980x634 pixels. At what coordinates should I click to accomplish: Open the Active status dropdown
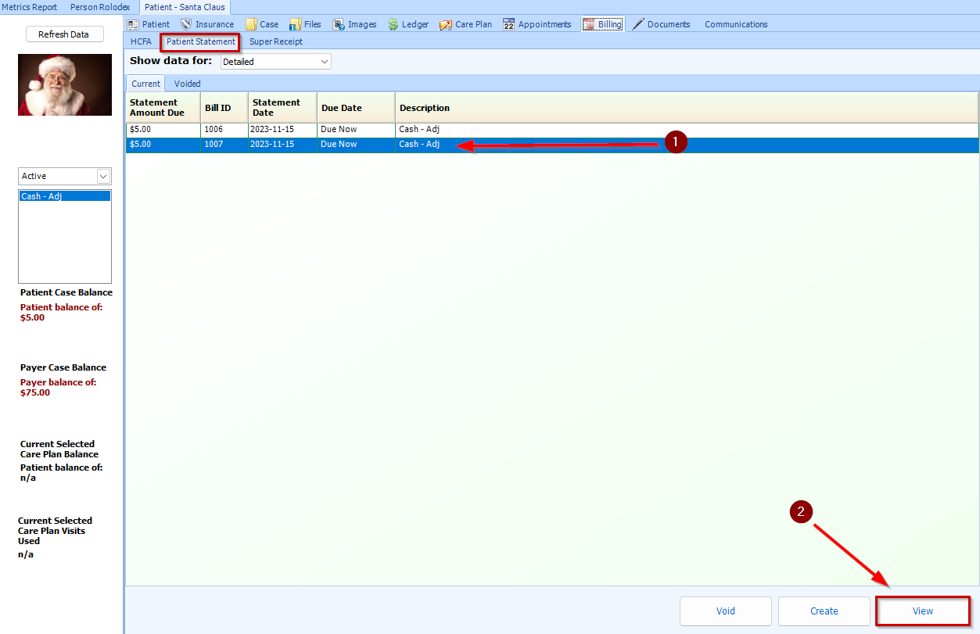click(64, 177)
